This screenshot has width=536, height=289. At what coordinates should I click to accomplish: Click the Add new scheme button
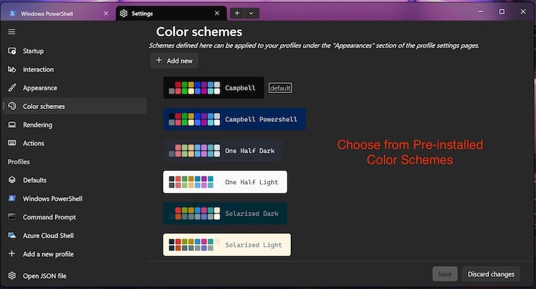coord(174,61)
